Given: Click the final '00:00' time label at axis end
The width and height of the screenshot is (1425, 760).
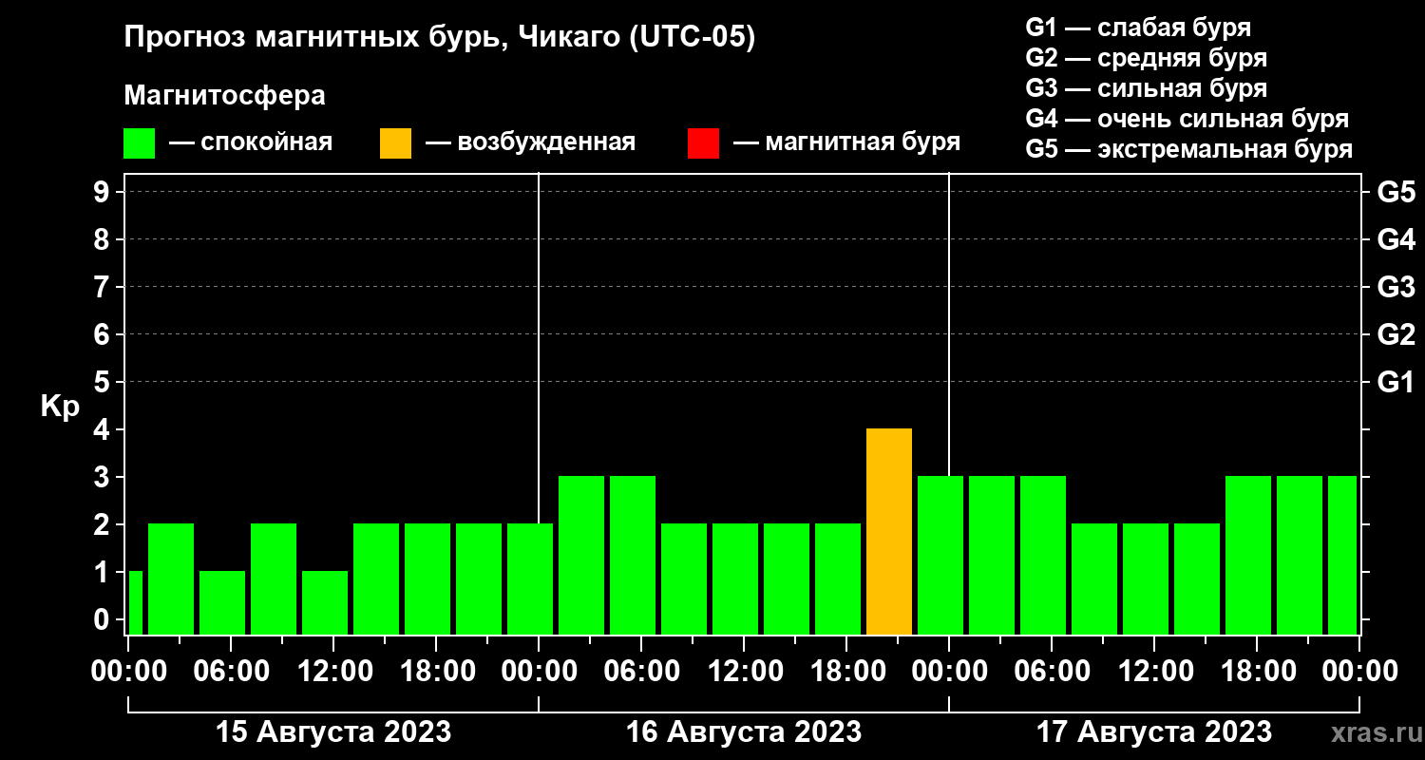Looking at the screenshot, I should pyautogui.click(x=1359, y=672).
